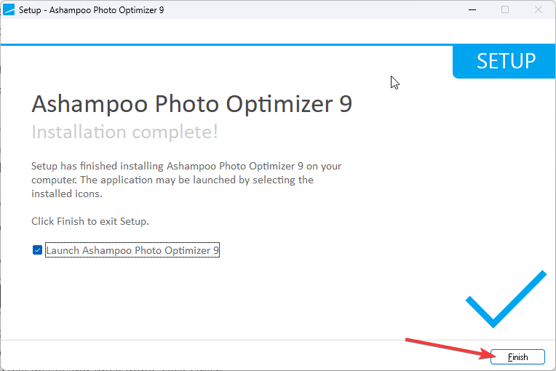
Task: Click the Ashampoo logo in the title bar
Action: pos(9,9)
